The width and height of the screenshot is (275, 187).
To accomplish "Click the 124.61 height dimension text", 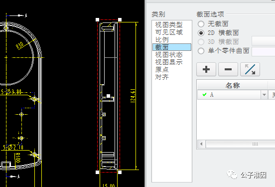I will [133, 96].
